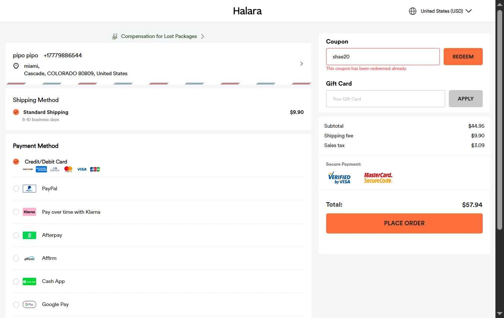Select the PayPal radio button
Image resolution: width=504 pixels, height=318 pixels.
16,188
